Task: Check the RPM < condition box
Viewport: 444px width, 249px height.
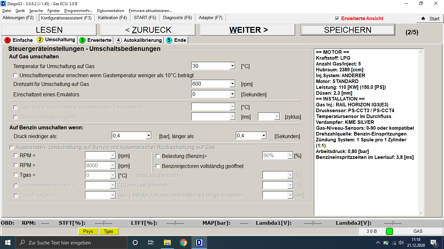Action: point(16,156)
